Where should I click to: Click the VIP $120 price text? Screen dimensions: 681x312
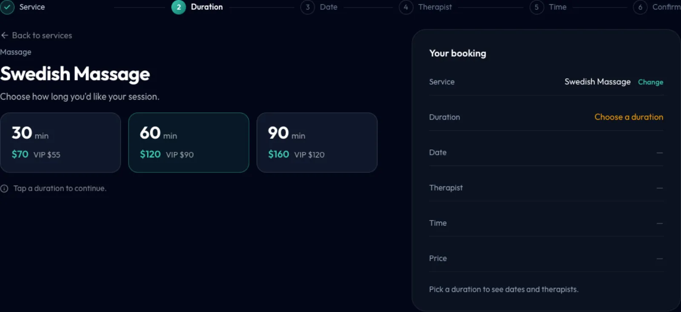[309, 155]
